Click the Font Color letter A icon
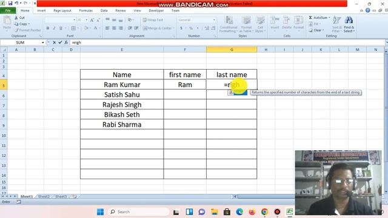The image size is (388, 218). point(95,28)
